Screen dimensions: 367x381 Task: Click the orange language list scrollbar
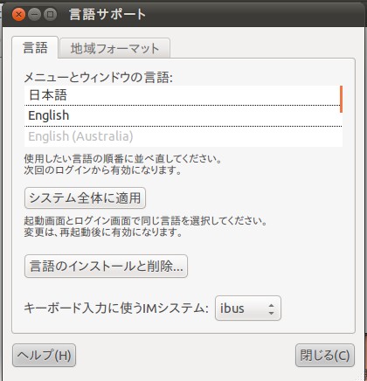pyautogui.click(x=341, y=99)
